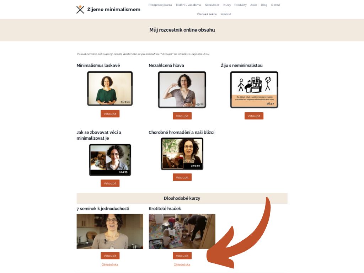Click Vstoupit under Nezahlcená hlava
Viewport: 364px width, 273px height.
point(182,116)
